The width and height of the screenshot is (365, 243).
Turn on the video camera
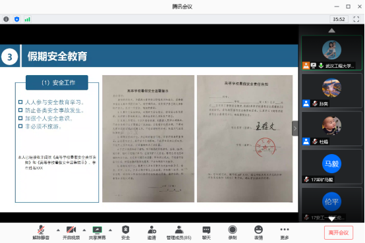(71, 232)
